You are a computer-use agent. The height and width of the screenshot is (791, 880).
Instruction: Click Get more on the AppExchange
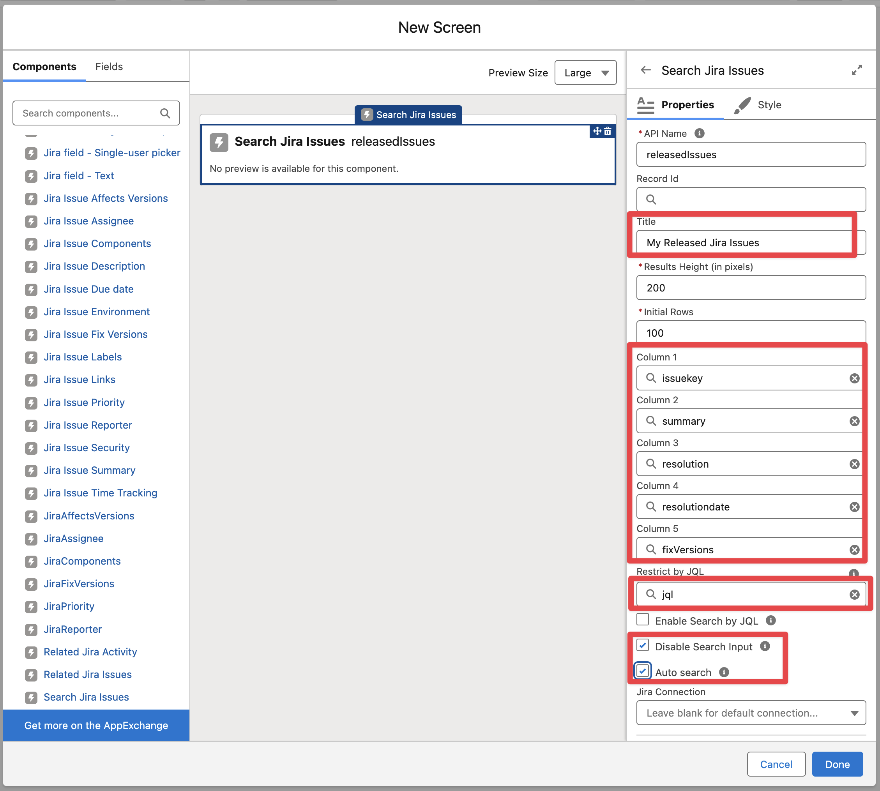(96, 726)
